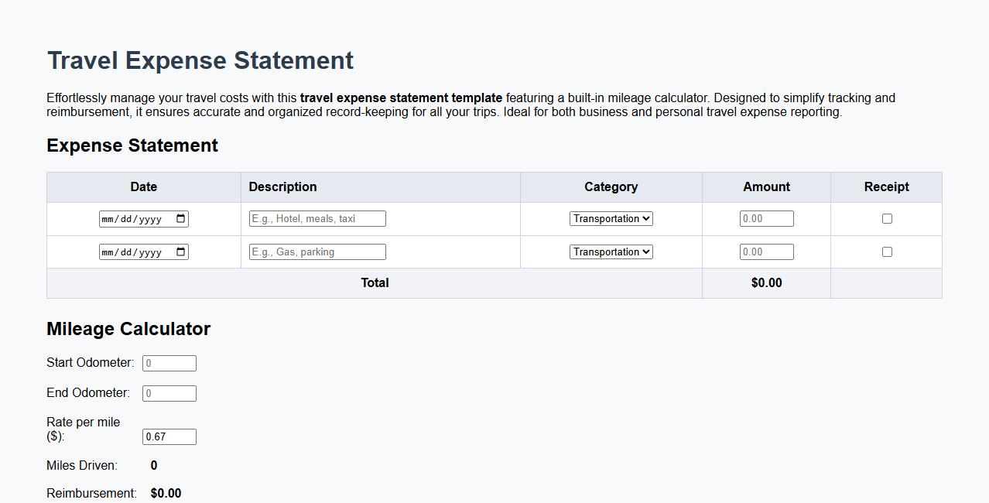Check the Receipt box on the first expense row
989x503 pixels.
(x=886, y=218)
